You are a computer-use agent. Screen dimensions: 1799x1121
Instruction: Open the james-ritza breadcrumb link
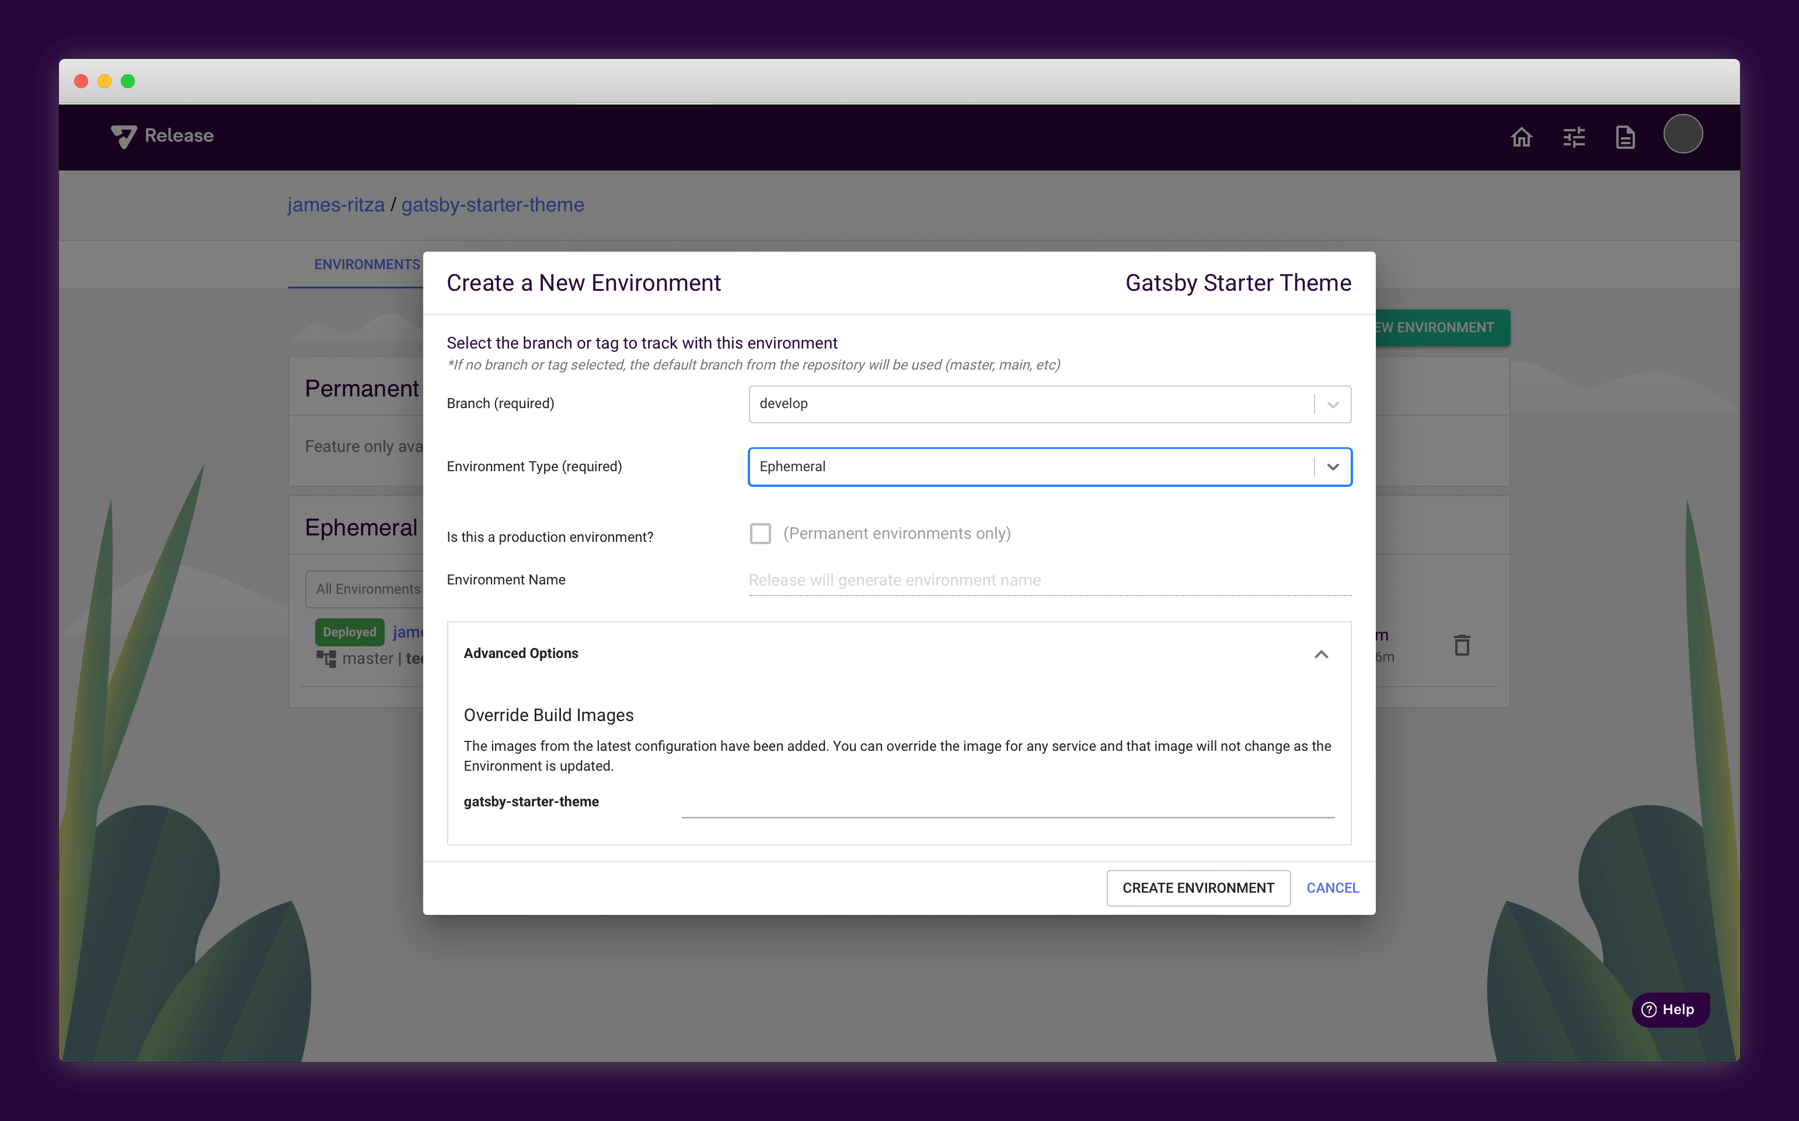click(336, 204)
